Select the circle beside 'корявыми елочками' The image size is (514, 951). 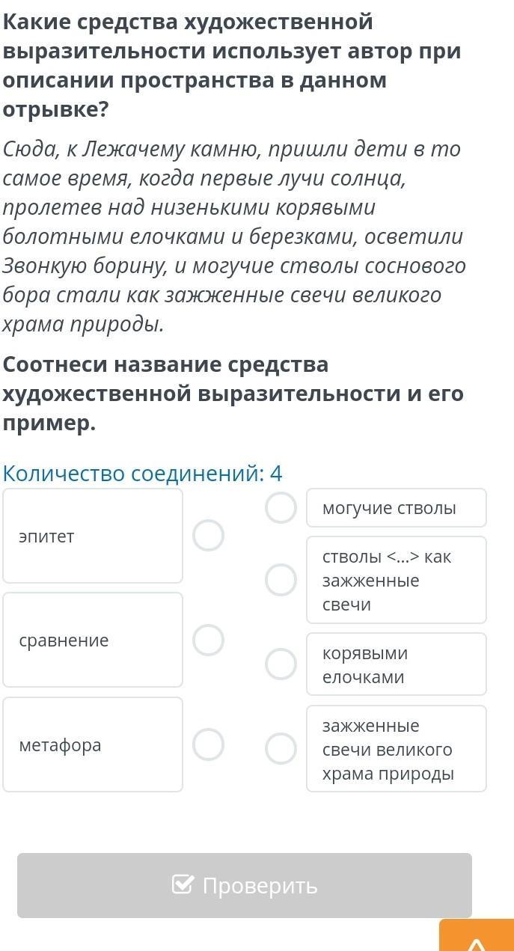pos(281,664)
